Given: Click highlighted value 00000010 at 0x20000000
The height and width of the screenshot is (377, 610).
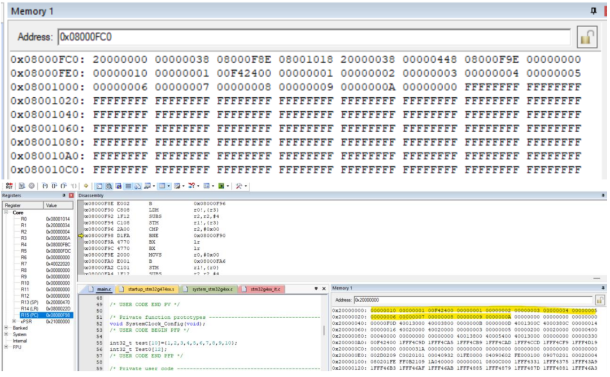Looking at the screenshot, I should [x=383, y=310].
